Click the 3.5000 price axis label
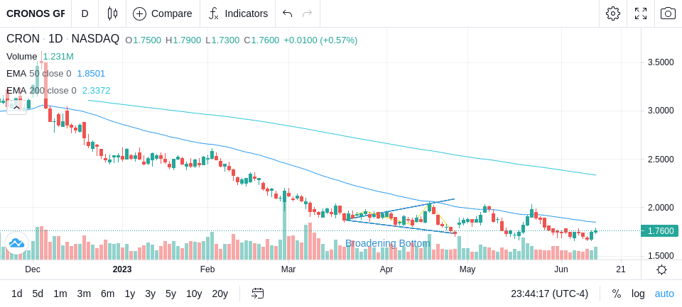 pyautogui.click(x=661, y=62)
